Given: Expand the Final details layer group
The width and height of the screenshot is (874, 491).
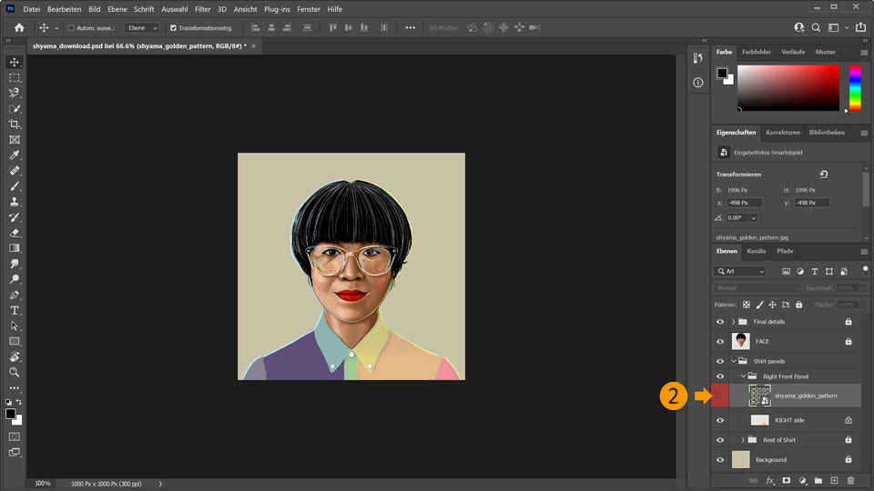Looking at the screenshot, I should point(733,322).
